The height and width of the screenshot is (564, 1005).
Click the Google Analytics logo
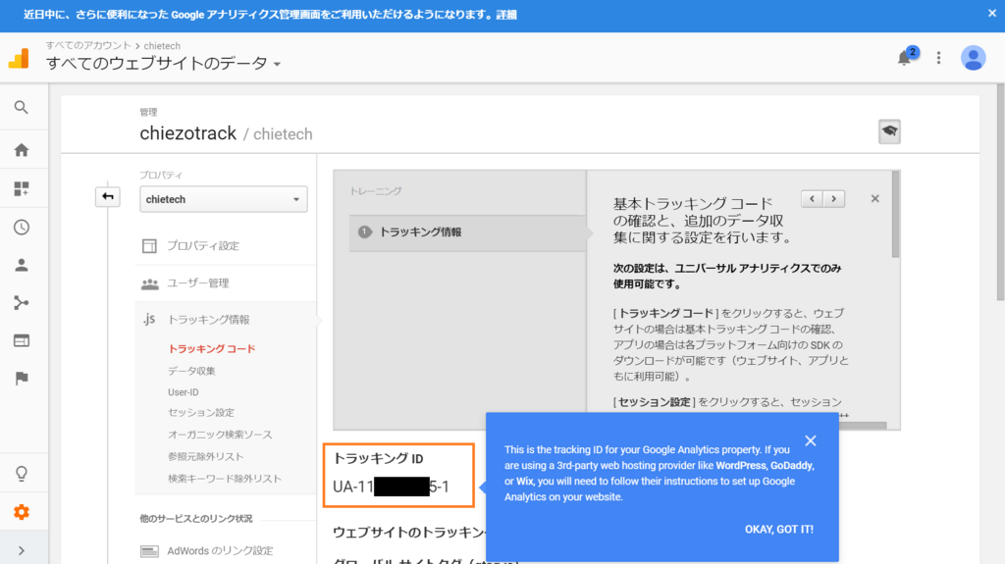click(20, 58)
